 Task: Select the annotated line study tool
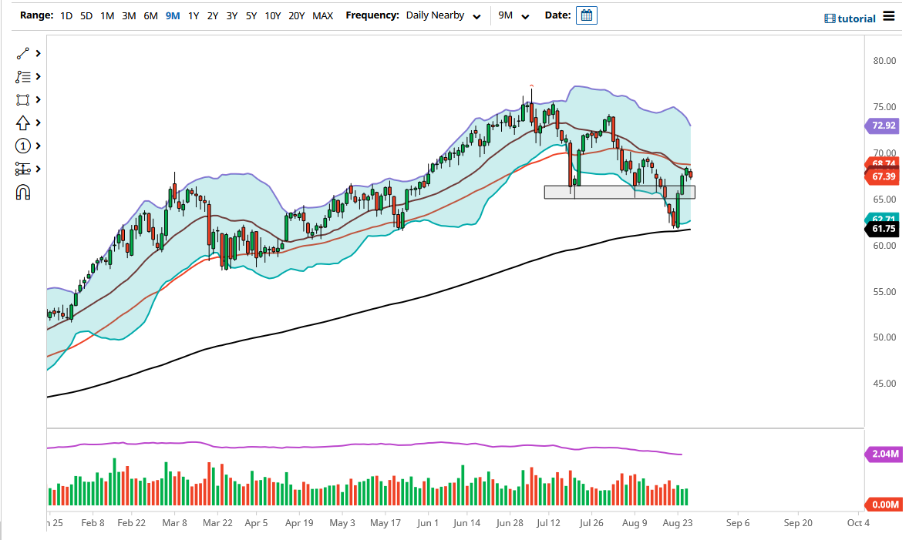(x=22, y=76)
